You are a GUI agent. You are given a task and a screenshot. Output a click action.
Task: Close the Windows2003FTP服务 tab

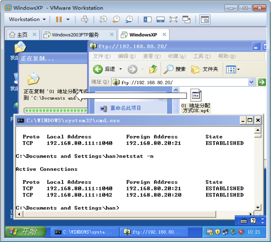coord(112,35)
